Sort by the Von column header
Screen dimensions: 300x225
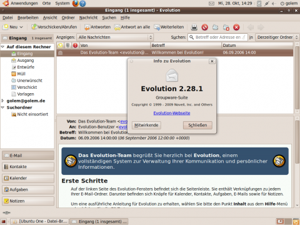tap(114, 46)
